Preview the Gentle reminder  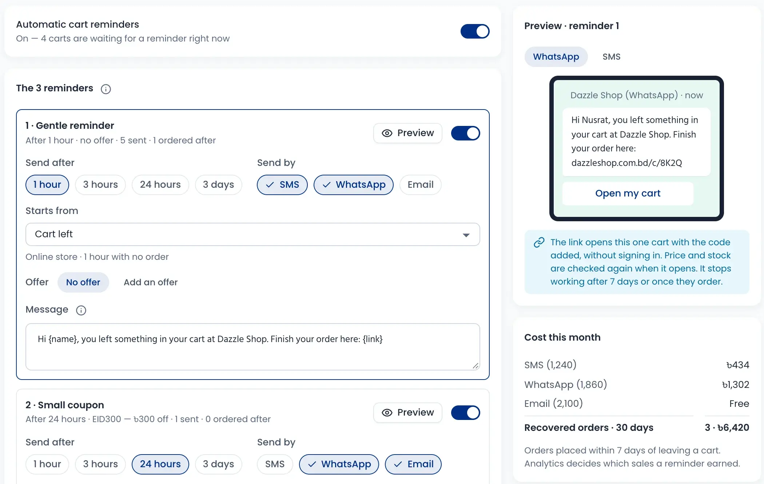(408, 133)
